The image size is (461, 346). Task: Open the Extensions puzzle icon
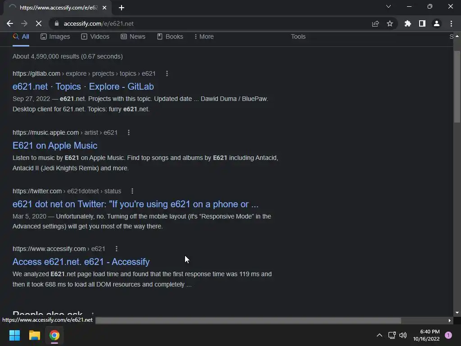[407, 23]
